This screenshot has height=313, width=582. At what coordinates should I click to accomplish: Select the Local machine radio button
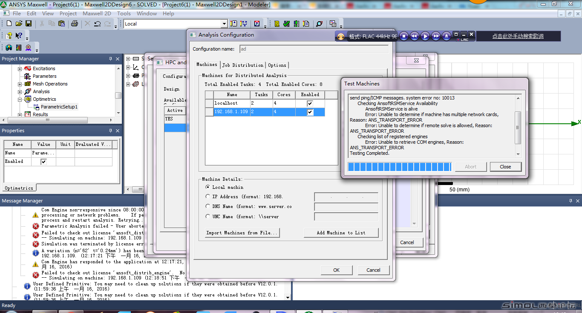[208, 187]
